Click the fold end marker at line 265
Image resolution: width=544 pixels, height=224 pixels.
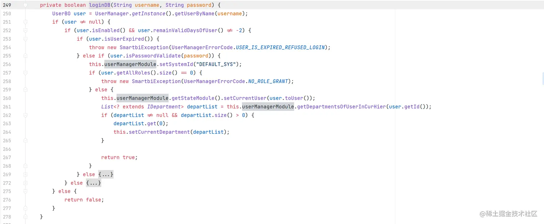(25, 141)
